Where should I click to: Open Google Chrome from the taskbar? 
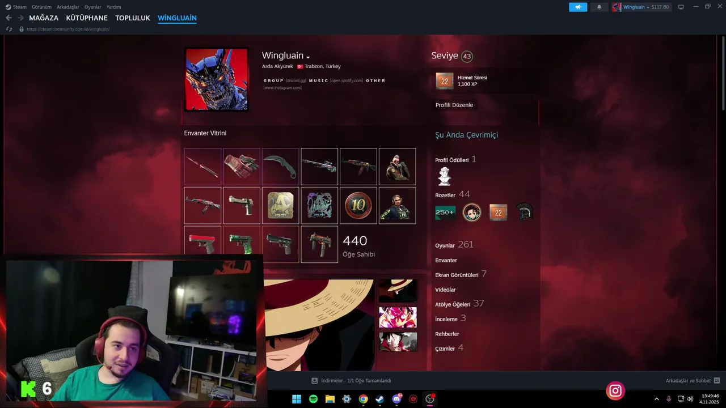click(x=364, y=399)
